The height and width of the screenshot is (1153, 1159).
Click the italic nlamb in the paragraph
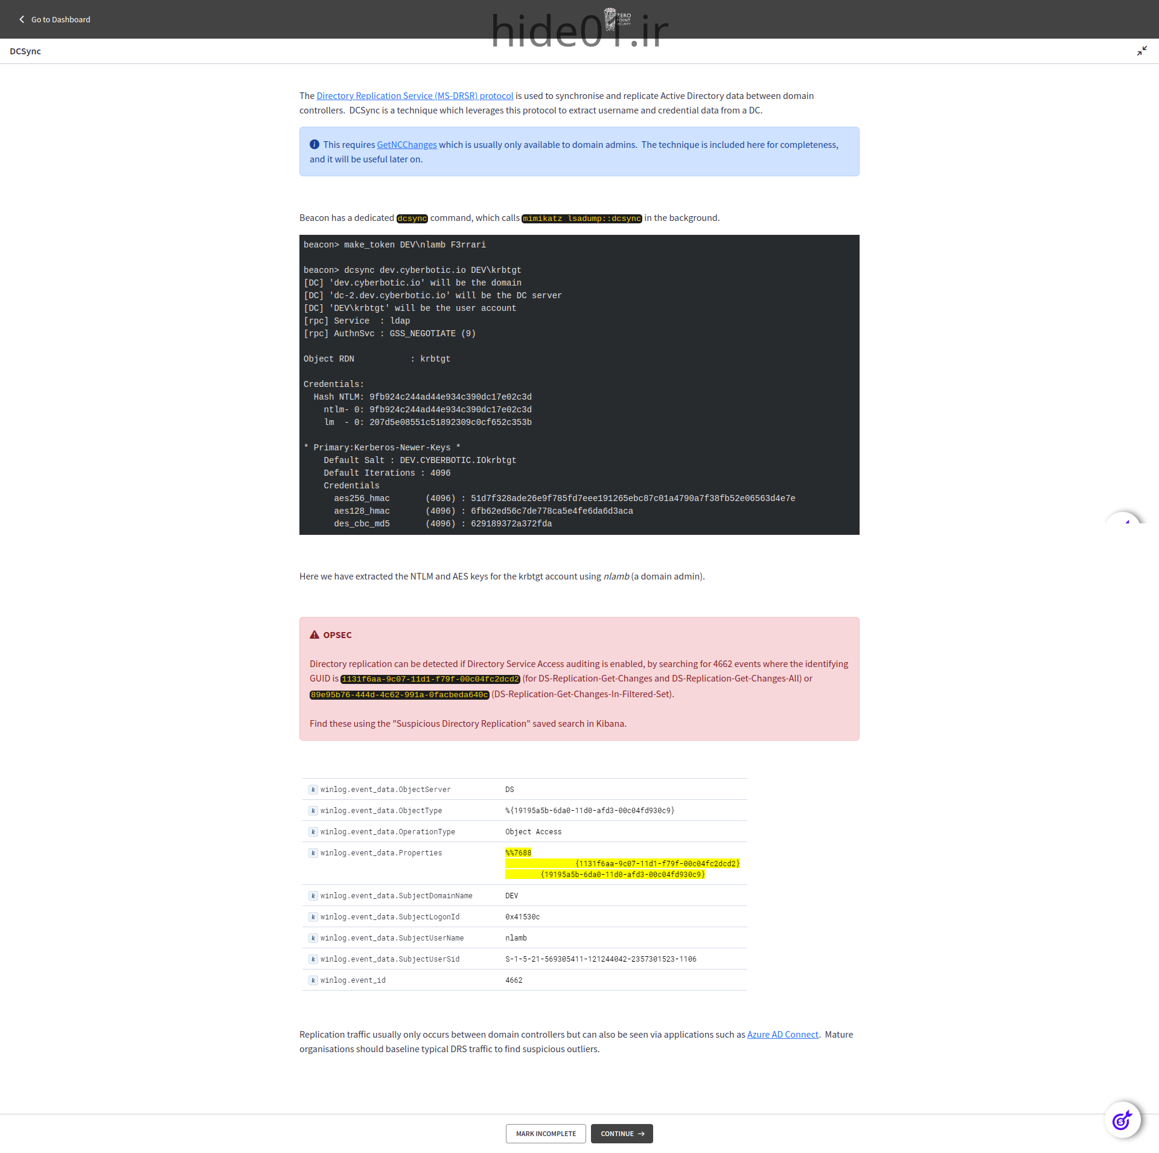(616, 576)
